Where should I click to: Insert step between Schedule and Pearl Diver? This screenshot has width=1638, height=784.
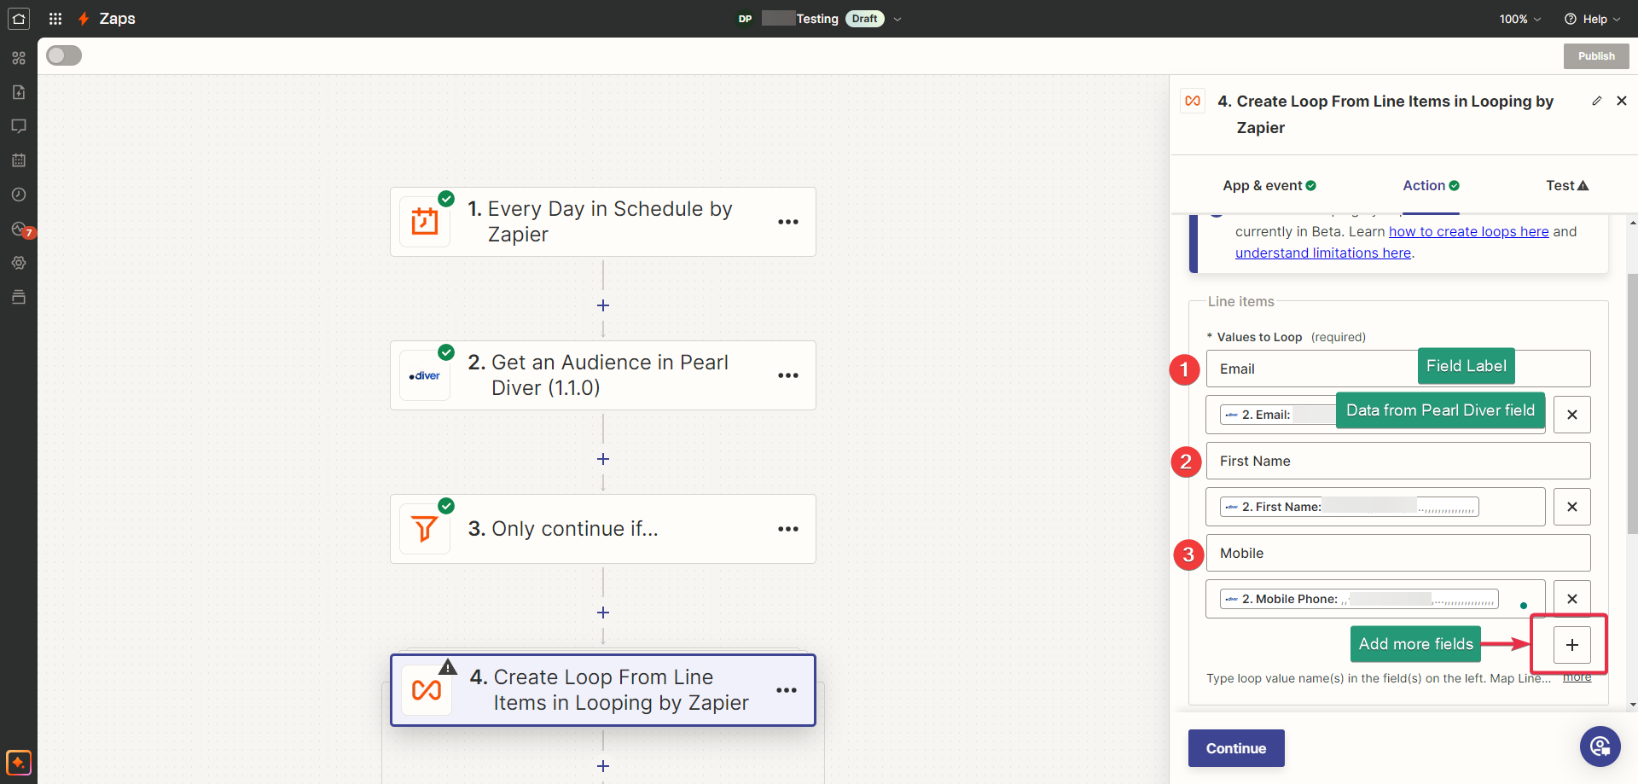point(603,305)
